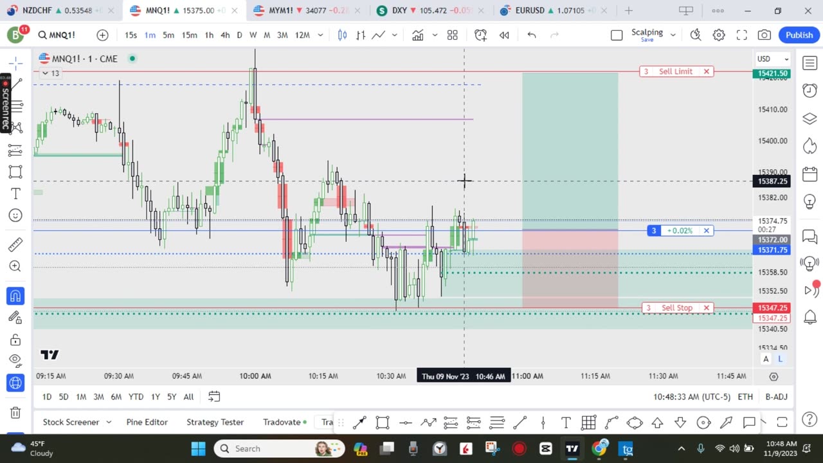Click the Publish button

(799, 35)
